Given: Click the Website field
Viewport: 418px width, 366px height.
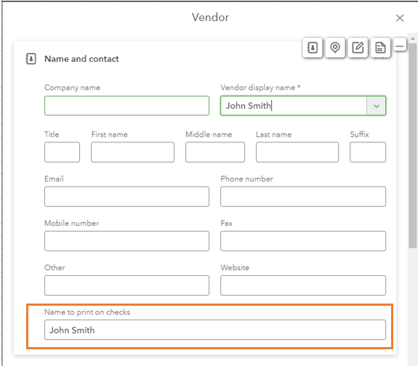Looking at the screenshot, I should 303,285.
